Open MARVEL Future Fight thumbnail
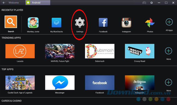Viewport: 177px width, 105px height. click(x=60, y=51)
